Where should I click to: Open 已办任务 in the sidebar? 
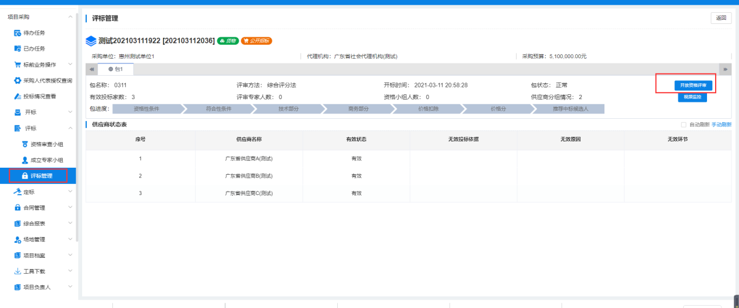(34, 48)
